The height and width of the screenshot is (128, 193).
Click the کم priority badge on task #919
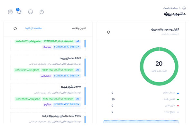click(x=78, y=99)
